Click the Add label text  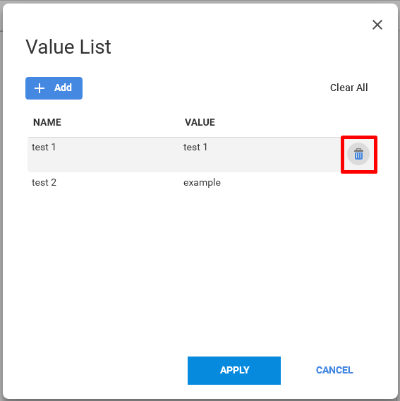(x=63, y=88)
